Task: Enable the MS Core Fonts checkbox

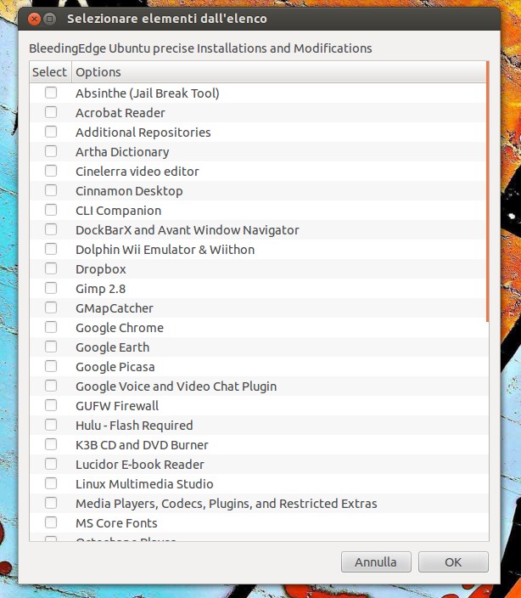Action: point(51,522)
